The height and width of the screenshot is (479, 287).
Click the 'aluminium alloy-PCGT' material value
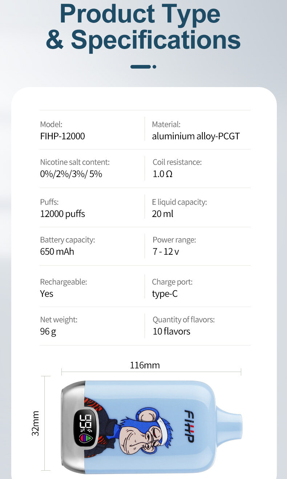pos(196,136)
